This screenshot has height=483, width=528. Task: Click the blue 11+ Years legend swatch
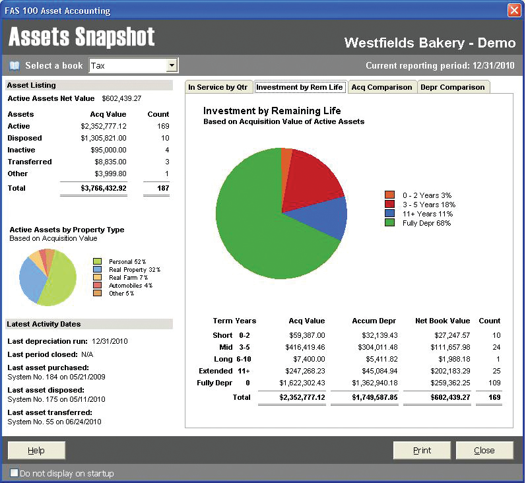[x=389, y=213]
